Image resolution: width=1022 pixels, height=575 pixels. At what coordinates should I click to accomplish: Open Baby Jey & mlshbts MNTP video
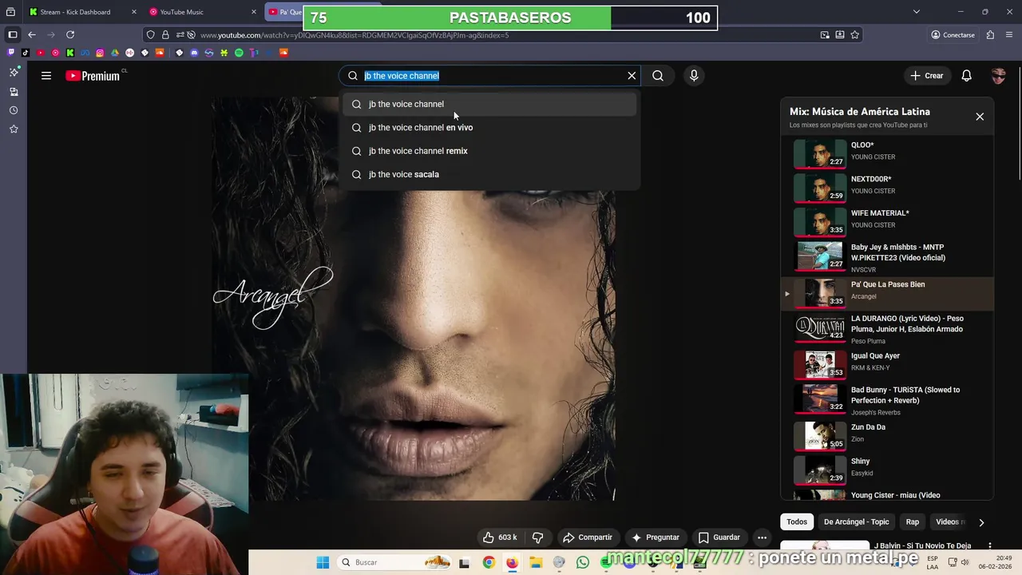[886, 258]
